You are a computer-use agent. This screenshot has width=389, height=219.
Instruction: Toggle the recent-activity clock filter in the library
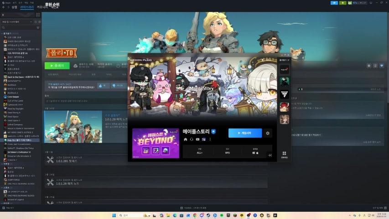pyautogui.click(x=36, y=22)
